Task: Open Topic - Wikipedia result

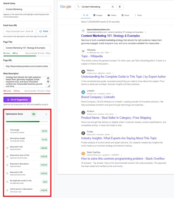Action: tap(92, 56)
